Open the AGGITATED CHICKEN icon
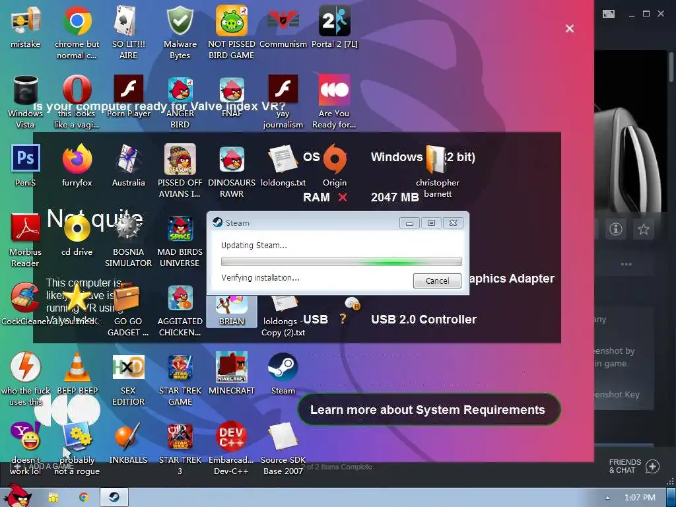The image size is (676, 507). tap(180, 298)
